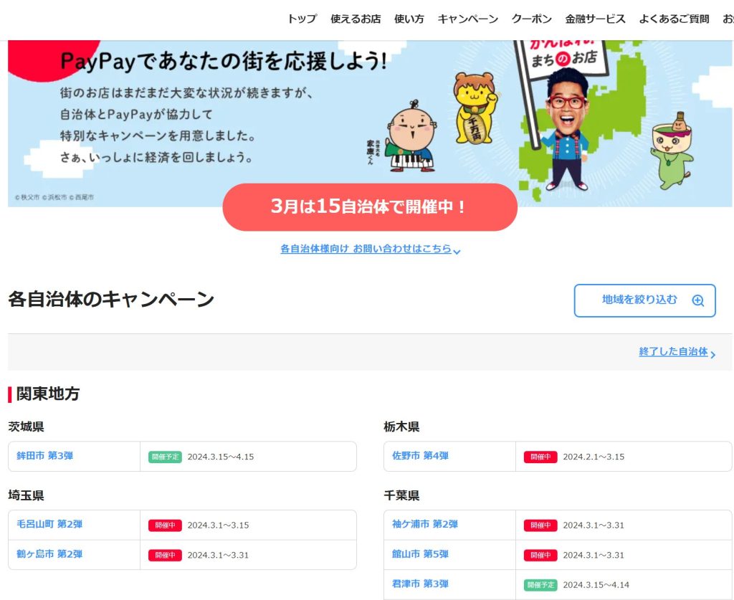Click the 栃木県 prefecture label
Viewport: 734px width, 600px height.
[401, 427]
